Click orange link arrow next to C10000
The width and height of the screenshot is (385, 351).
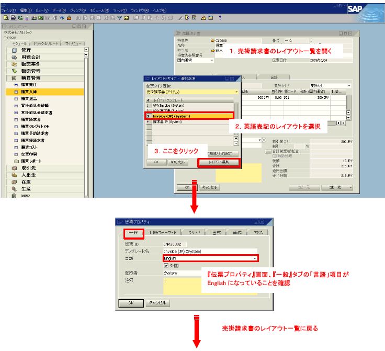212,40
